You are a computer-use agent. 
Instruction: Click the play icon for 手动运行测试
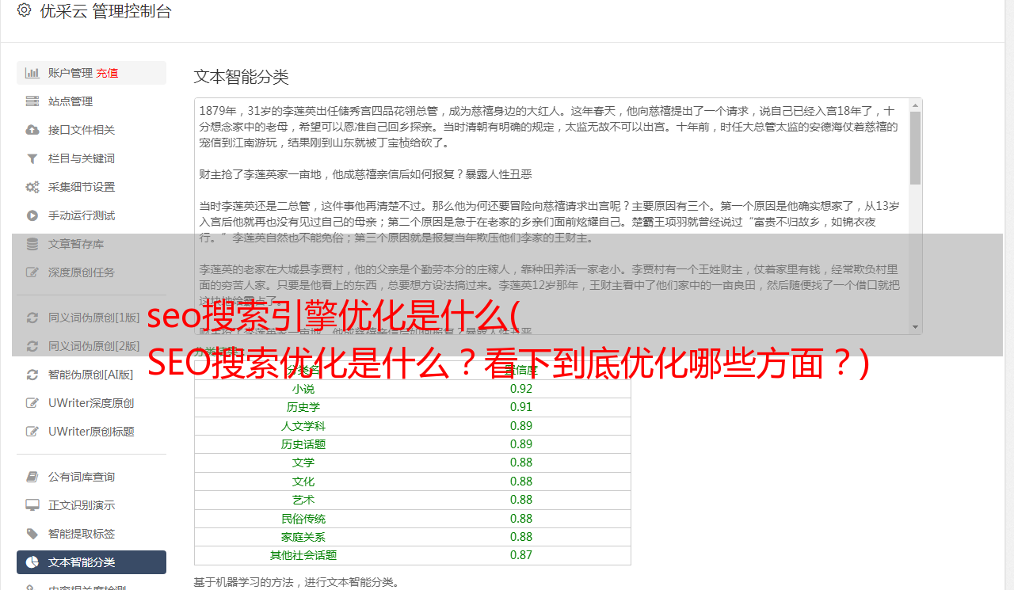click(x=32, y=215)
